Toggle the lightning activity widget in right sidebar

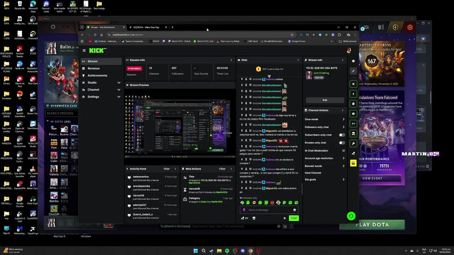[353, 94]
